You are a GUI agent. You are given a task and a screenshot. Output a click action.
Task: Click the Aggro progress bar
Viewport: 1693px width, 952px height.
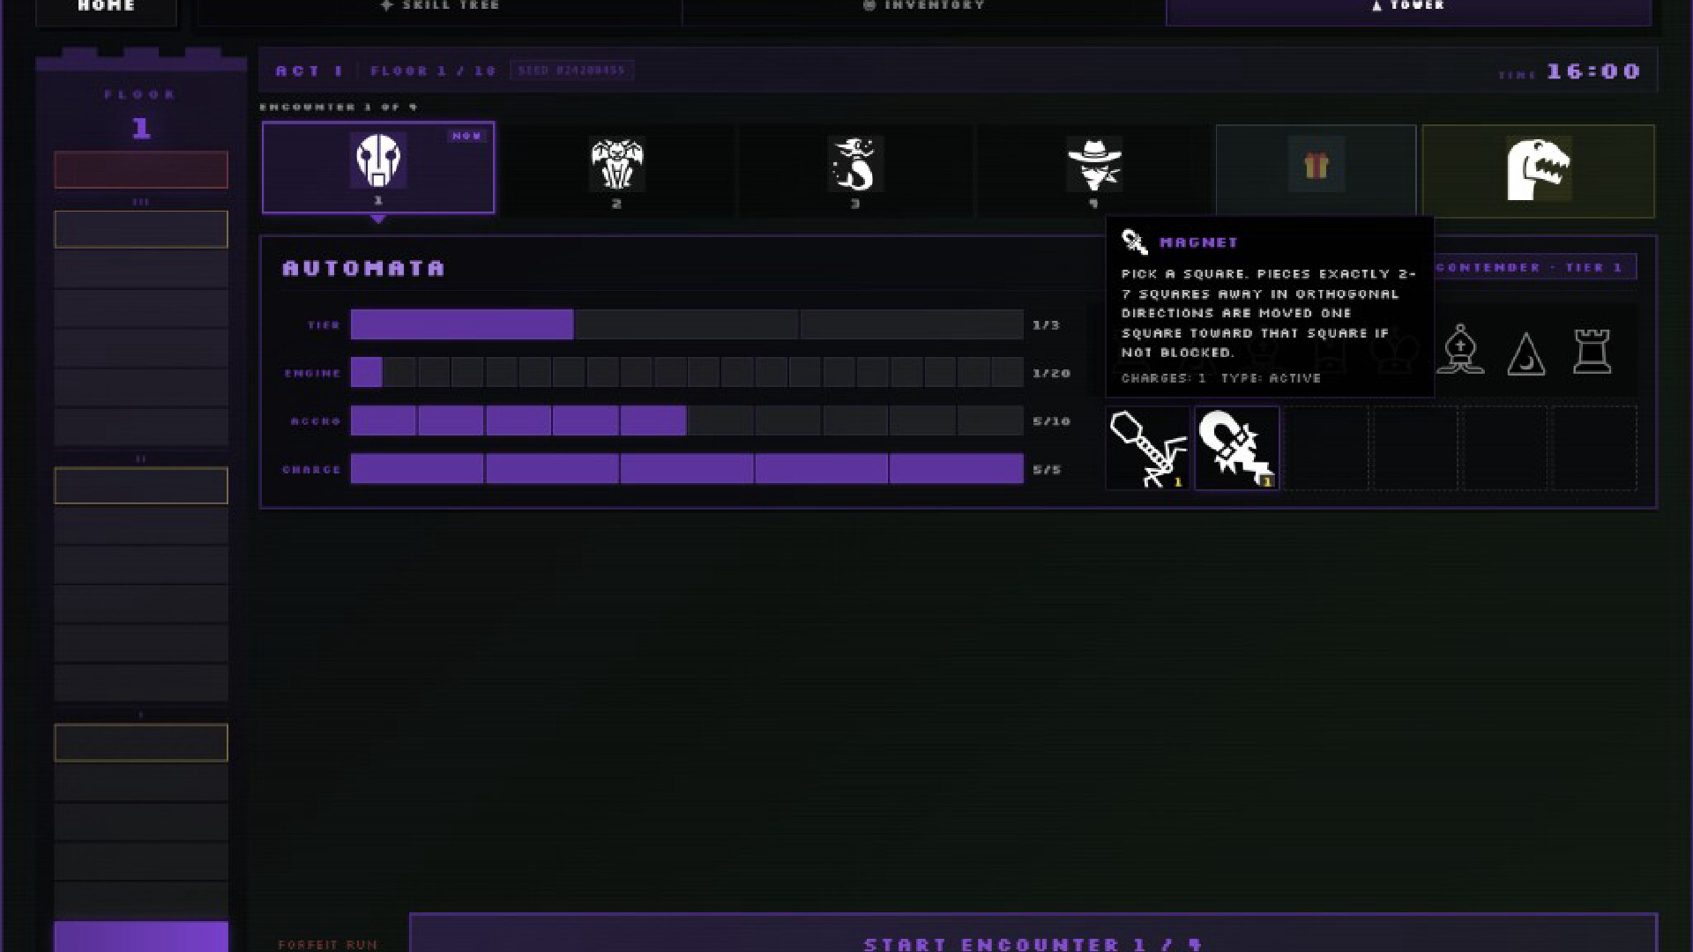click(x=687, y=421)
